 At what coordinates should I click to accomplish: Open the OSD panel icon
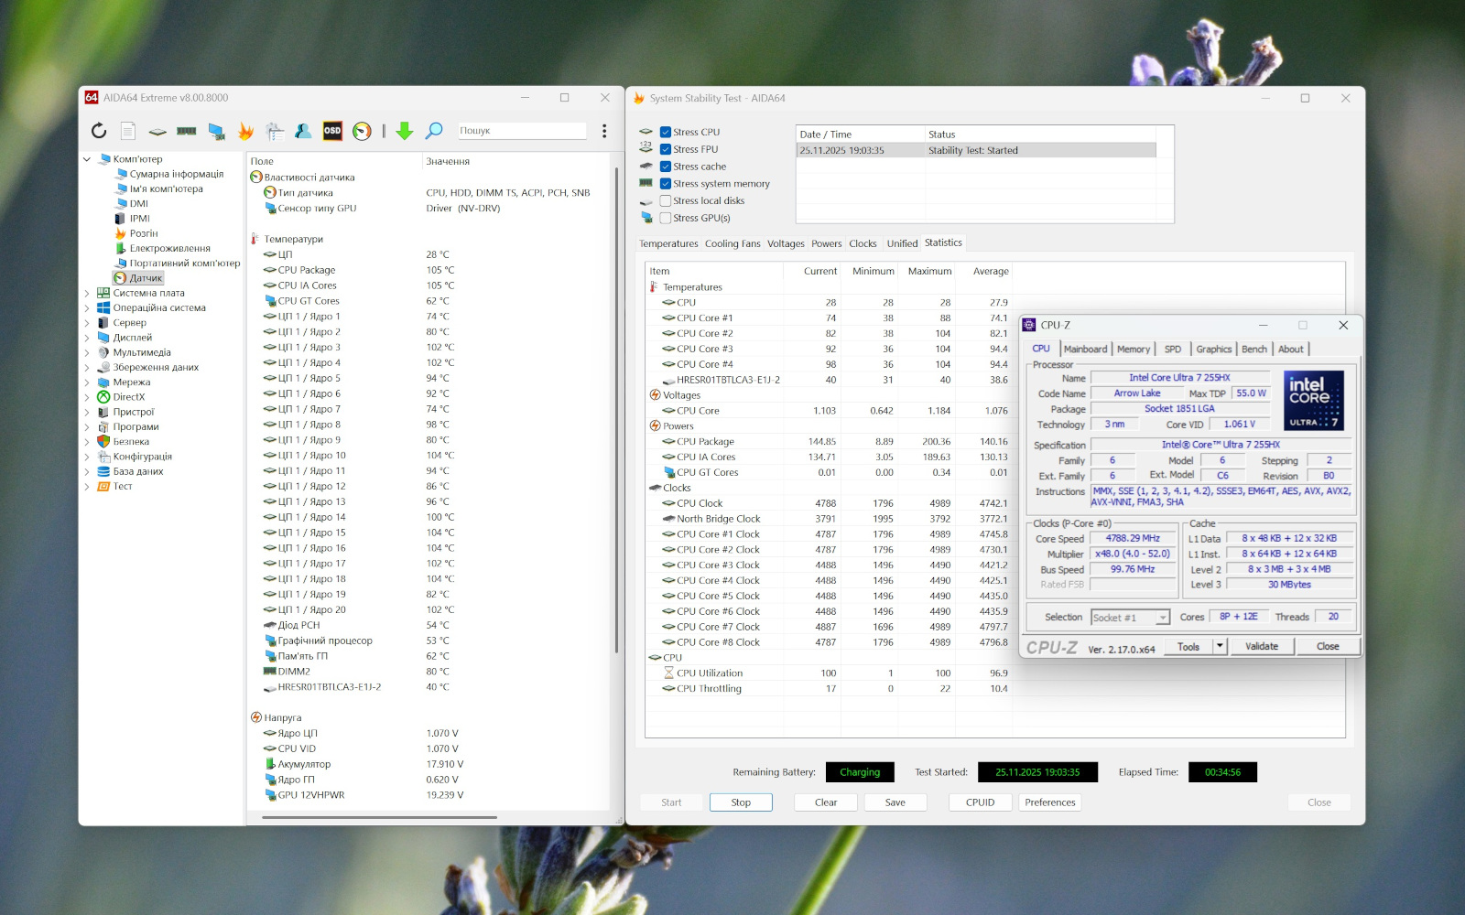pos(332,131)
